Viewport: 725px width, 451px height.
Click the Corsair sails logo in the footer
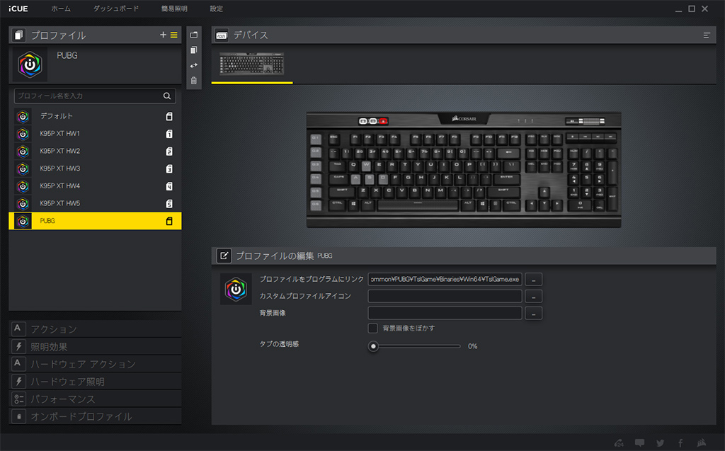(x=702, y=443)
